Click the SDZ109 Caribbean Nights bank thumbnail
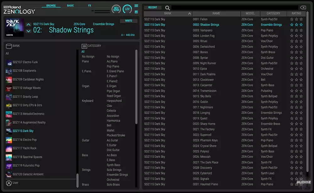 pyautogui.click(x=9, y=80)
